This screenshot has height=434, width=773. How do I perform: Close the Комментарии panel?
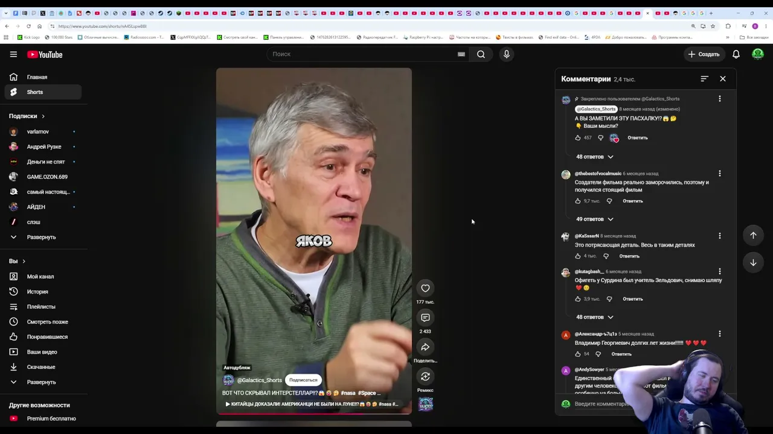pyautogui.click(x=723, y=79)
